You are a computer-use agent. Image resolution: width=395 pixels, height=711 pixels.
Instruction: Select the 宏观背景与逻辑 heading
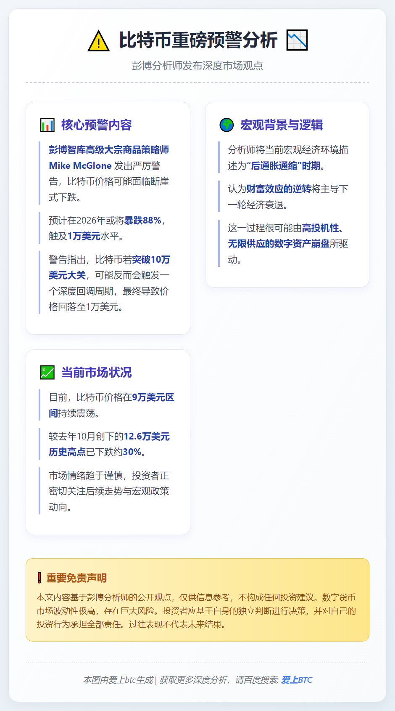282,125
